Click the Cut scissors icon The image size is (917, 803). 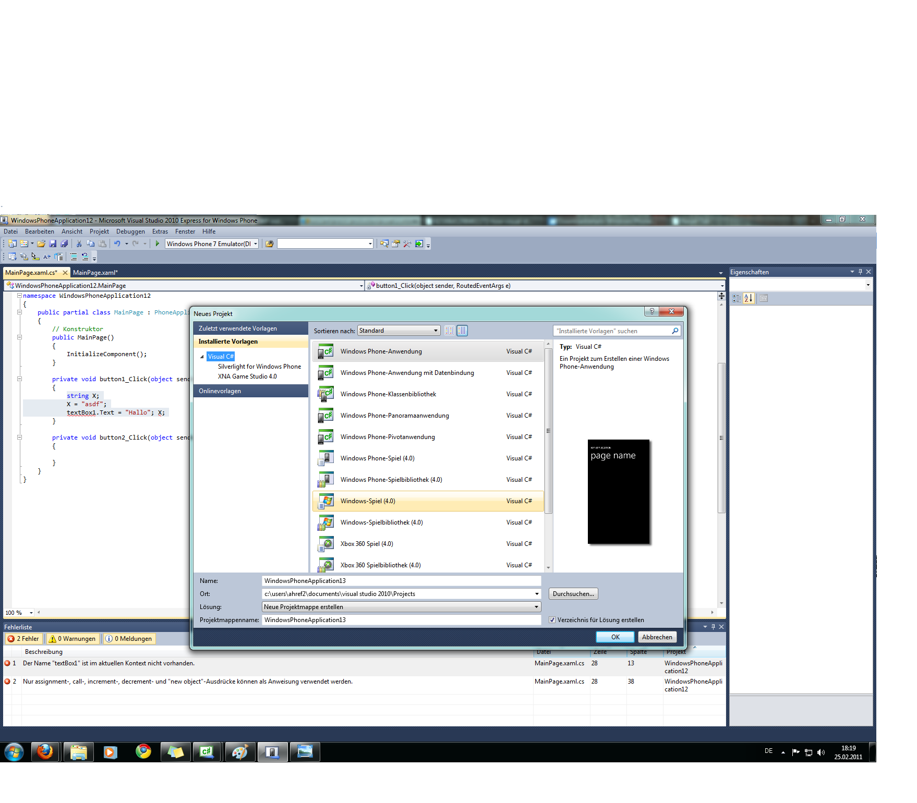[79, 244]
